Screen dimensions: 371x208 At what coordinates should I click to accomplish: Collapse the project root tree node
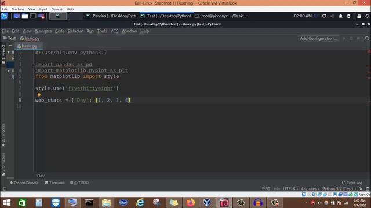click(x=9, y=52)
